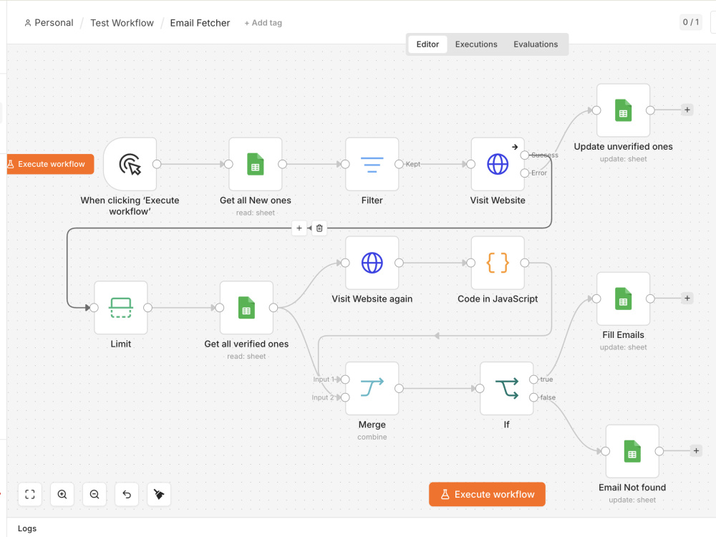Screen dimensions: 716x537
Task: Open the Personal breadcrumb
Action: tap(49, 23)
